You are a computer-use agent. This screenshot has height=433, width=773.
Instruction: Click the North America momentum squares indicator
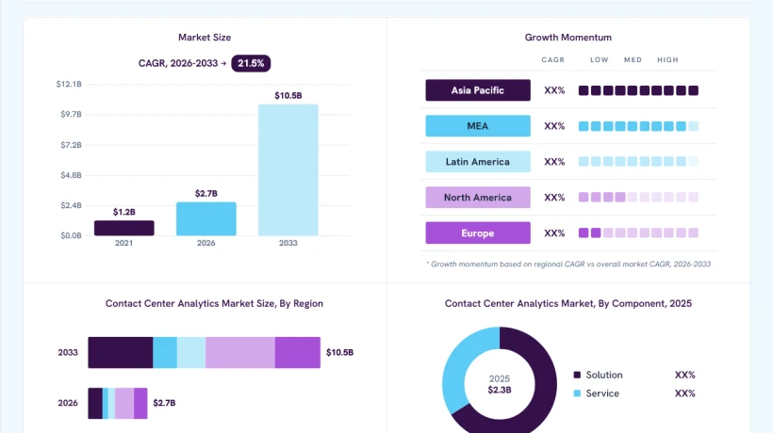(x=638, y=198)
